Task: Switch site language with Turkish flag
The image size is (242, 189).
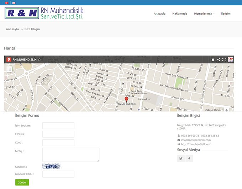Action: (x=6, y=2)
